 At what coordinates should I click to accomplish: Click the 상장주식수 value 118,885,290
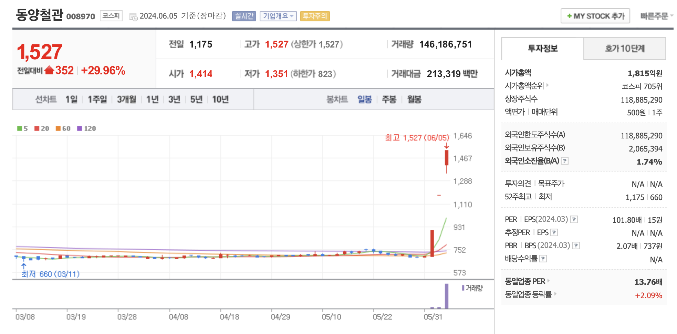(x=642, y=100)
